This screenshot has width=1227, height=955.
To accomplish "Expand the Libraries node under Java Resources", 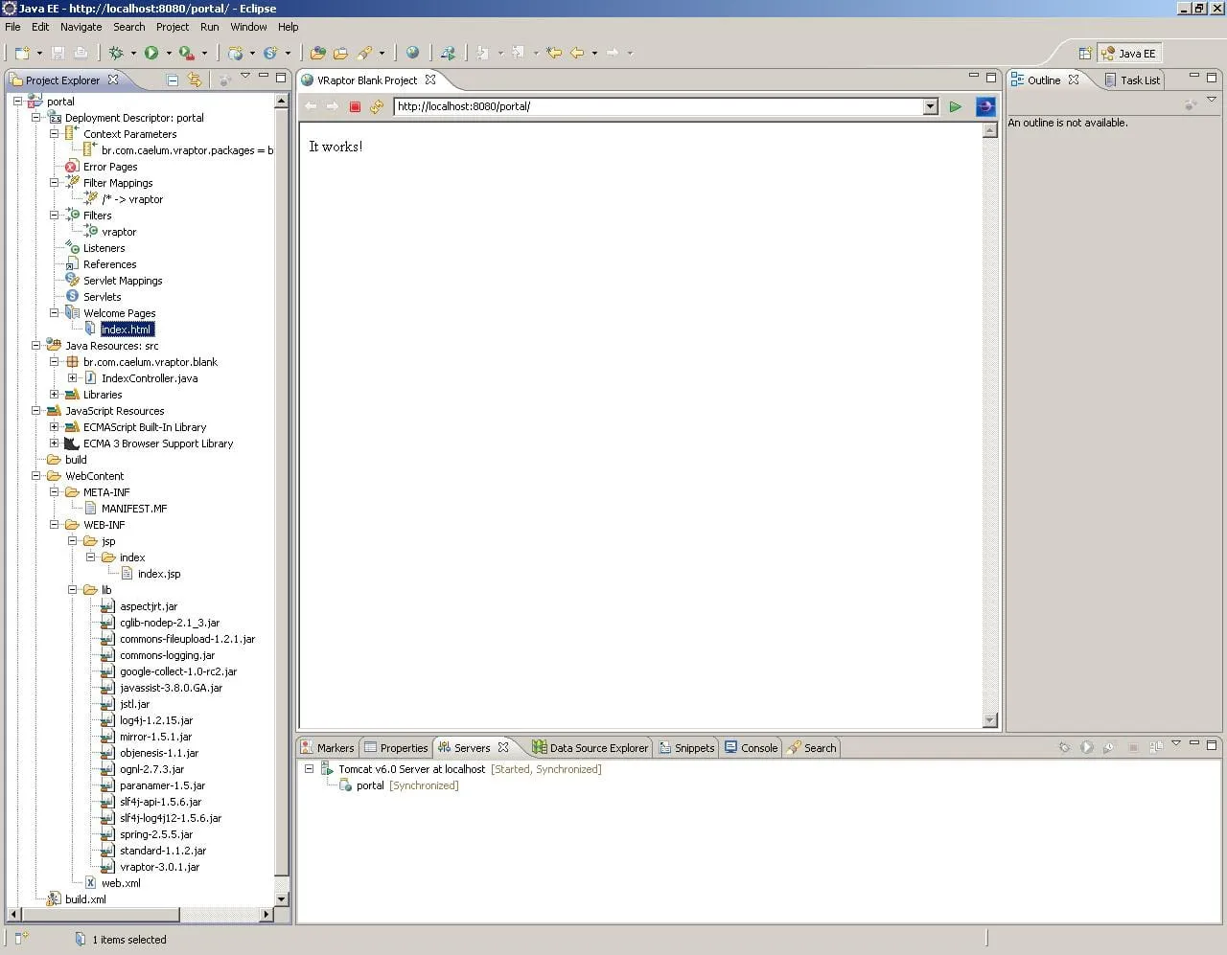I will coord(55,395).
